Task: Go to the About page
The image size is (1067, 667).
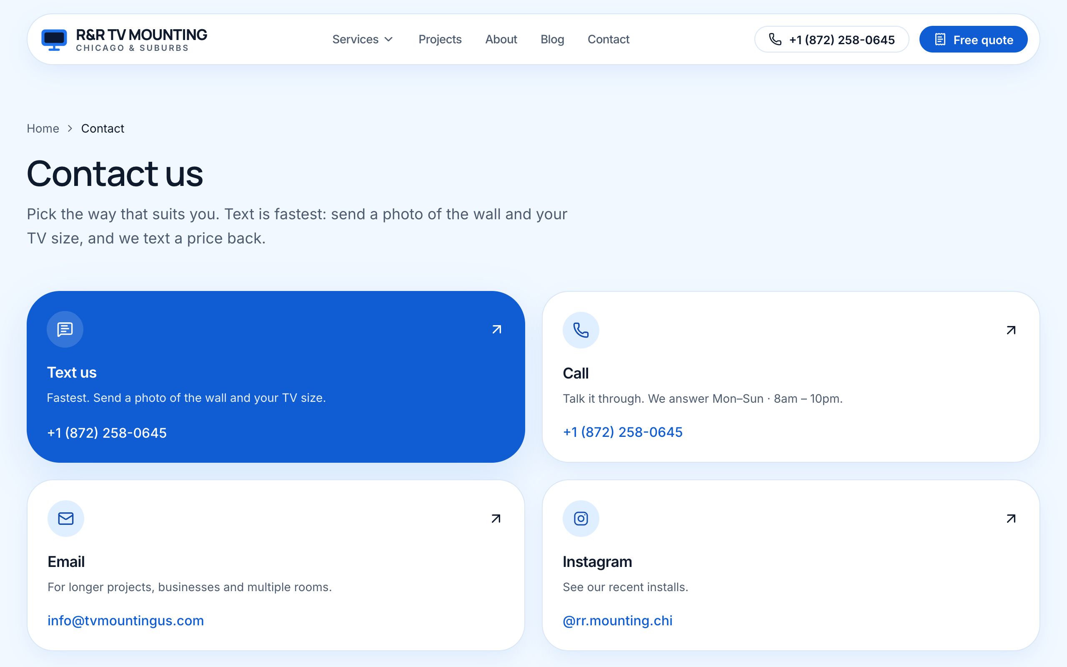Action: [x=501, y=39]
